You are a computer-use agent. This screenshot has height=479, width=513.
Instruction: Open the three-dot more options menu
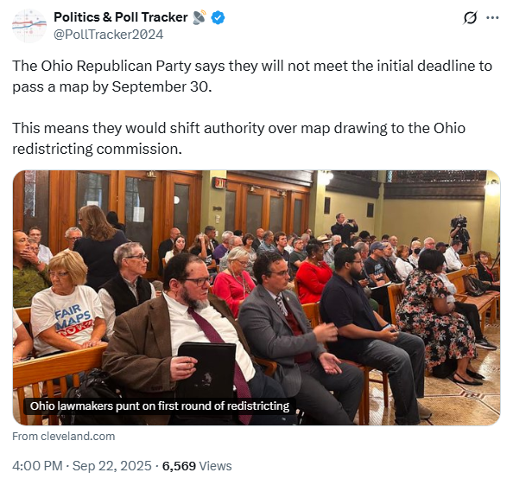tap(492, 17)
